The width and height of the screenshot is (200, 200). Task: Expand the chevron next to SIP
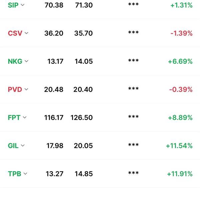[x=23, y=5]
